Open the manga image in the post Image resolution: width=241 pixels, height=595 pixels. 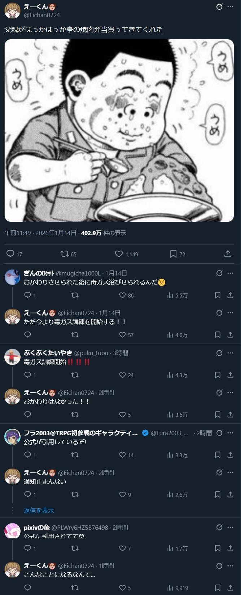[119, 130]
